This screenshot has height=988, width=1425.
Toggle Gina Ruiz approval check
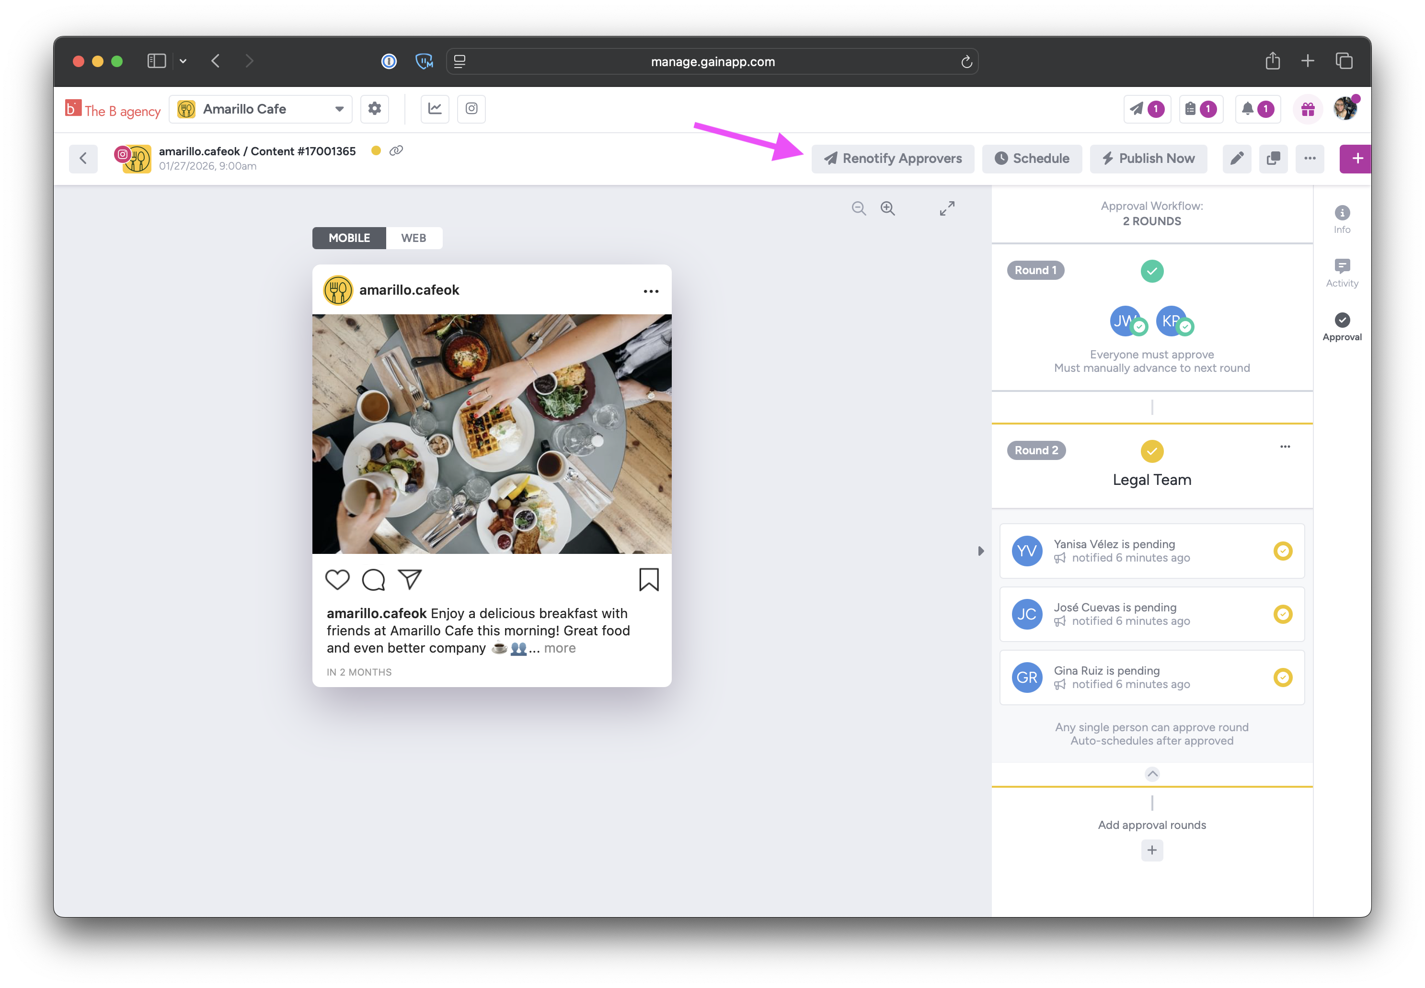click(1283, 677)
